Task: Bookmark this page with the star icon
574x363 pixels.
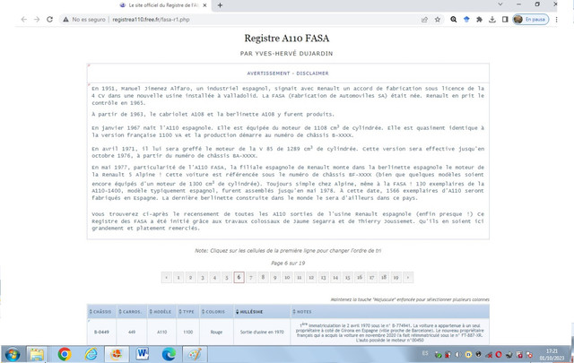Action: 438,20
